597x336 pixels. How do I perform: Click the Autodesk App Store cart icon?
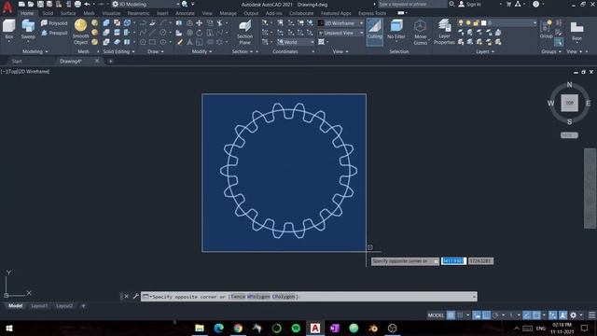tap(508, 4)
